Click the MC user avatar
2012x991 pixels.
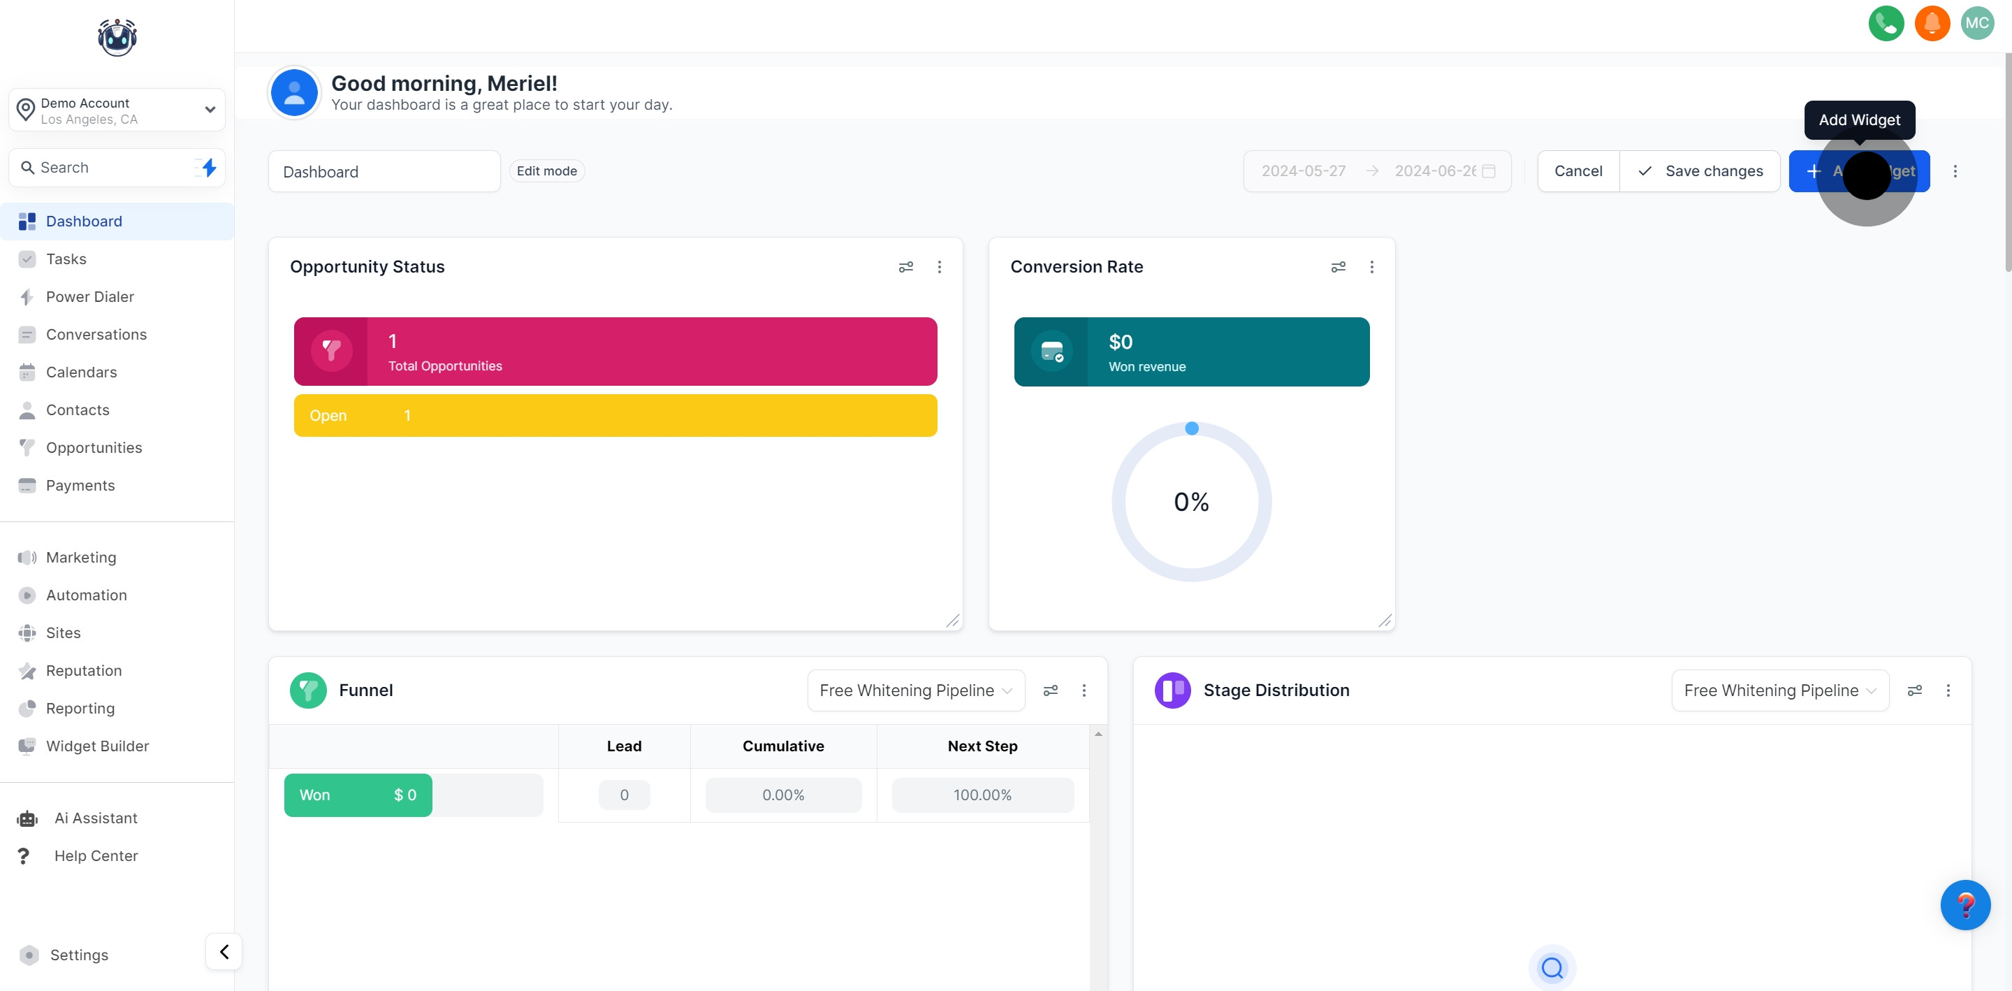1977,22
